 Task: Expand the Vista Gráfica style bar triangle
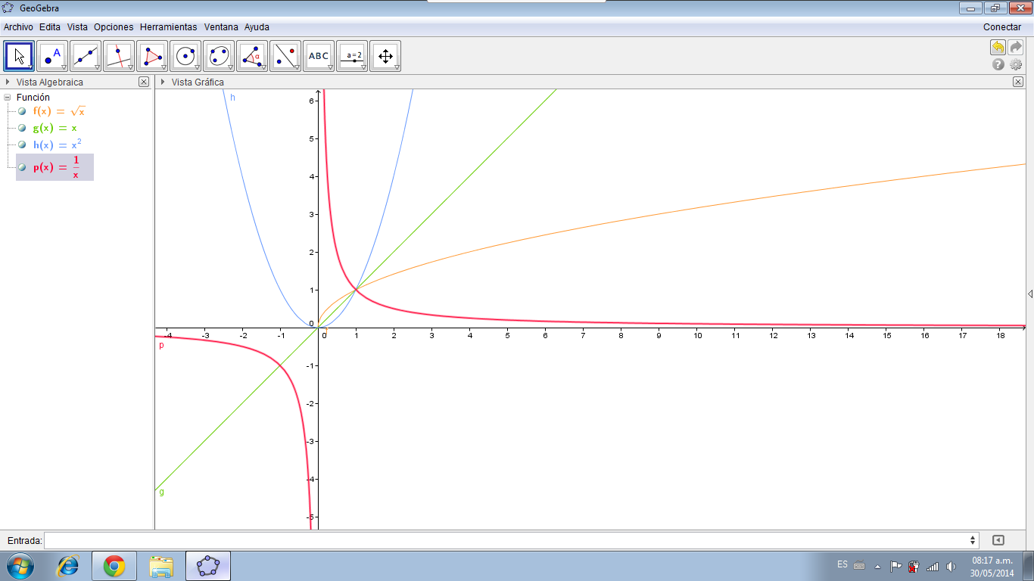click(163, 82)
